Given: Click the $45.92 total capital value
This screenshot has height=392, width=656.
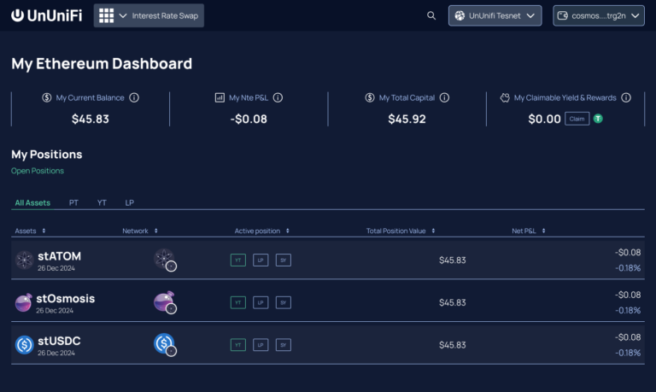Looking at the screenshot, I should coord(407,119).
